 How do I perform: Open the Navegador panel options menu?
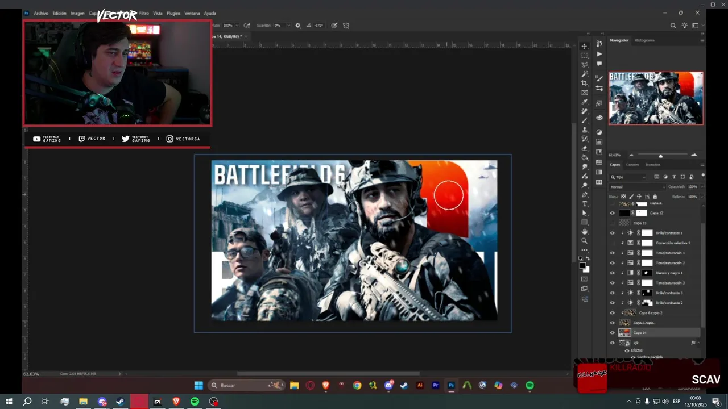pyautogui.click(x=701, y=40)
